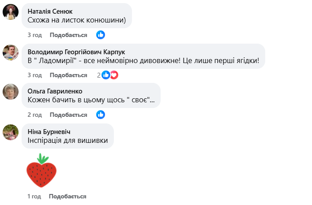The height and width of the screenshot is (205, 312).
Task: Open the "1 год" comment timestamp
Action: (x=34, y=196)
